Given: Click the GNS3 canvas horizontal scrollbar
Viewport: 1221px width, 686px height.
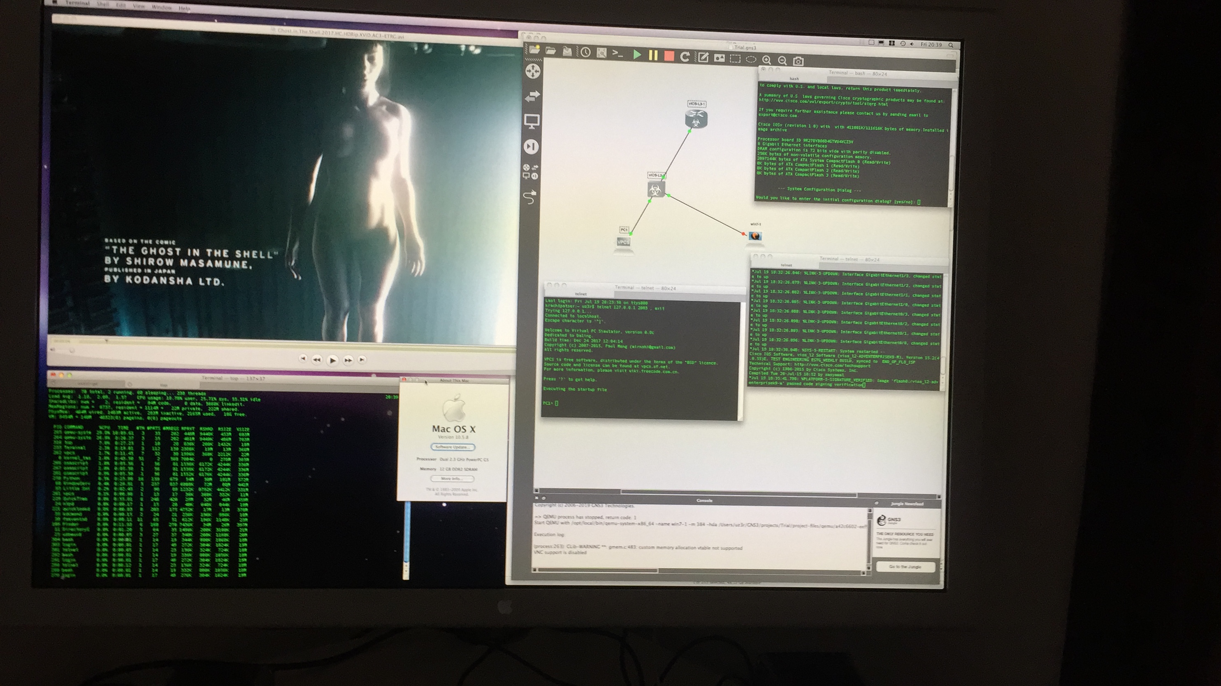Looking at the screenshot, I should [738, 494].
